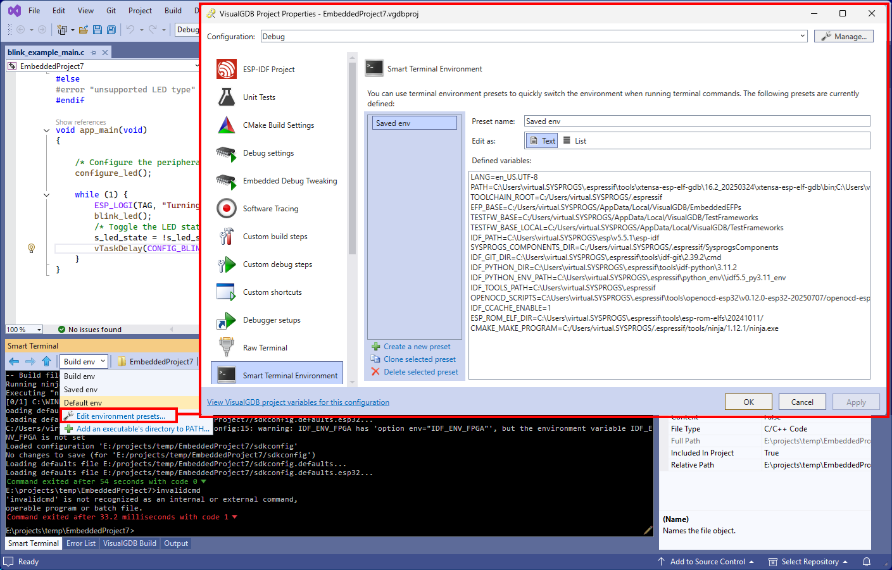
Task: Click Smart Terminal forward arrow
Action: (x=30, y=361)
